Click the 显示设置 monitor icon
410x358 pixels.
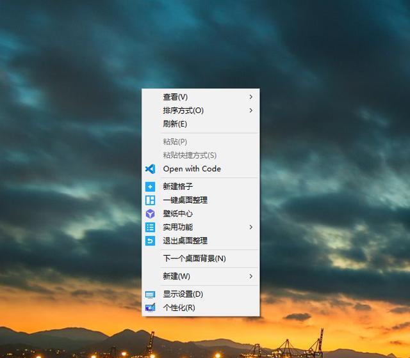tap(150, 294)
